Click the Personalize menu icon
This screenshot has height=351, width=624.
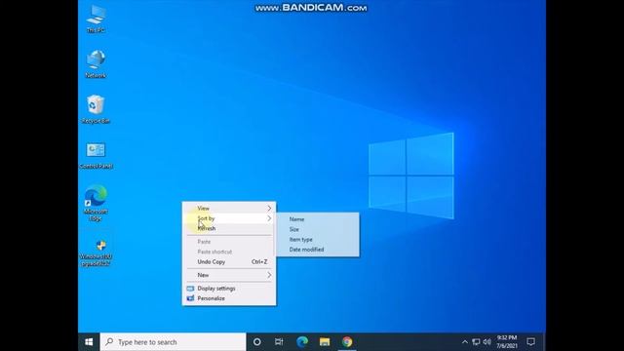click(191, 298)
